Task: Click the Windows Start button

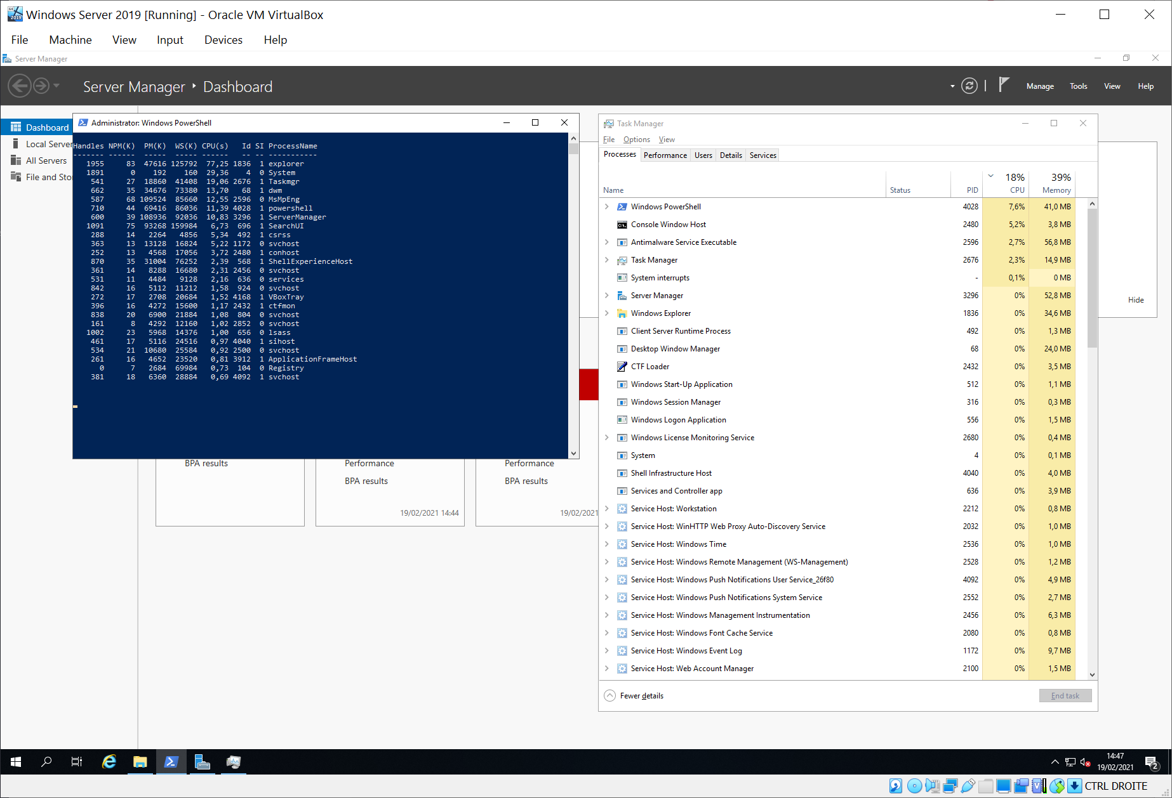Action: pos(16,762)
